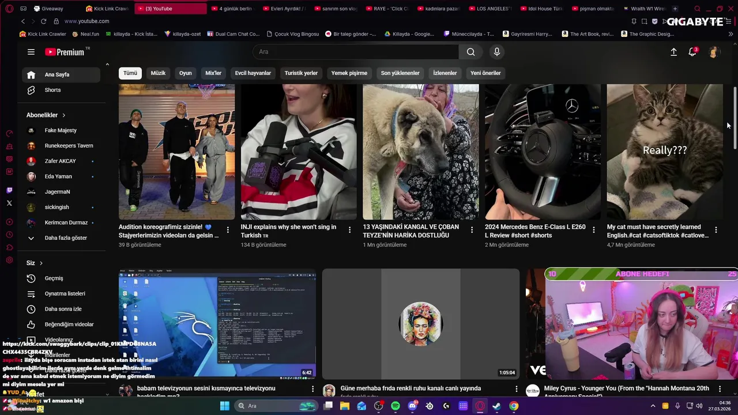Open the Opera sidebar settings gear

pyautogui.click(x=9, y=261)
